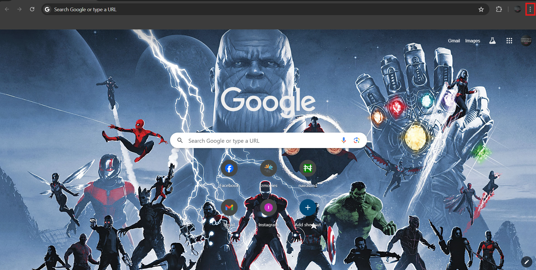Open the Facebook shortcut
536x270 pixels.
click(229, 174)
